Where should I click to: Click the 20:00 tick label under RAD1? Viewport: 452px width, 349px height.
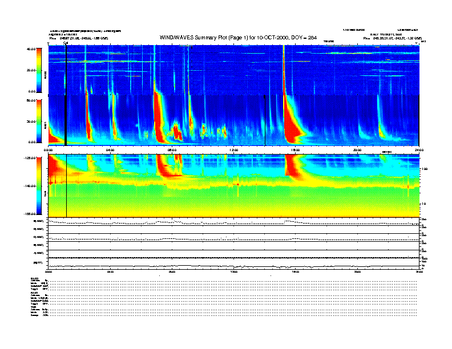coord(357,150)
